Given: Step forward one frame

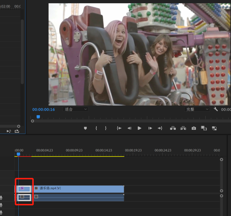Looking at the screenshot, I should (x=150, y=128).
